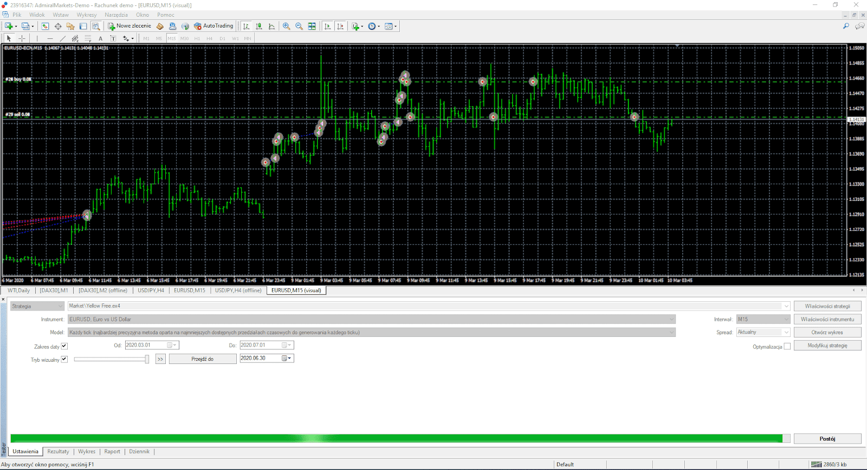Screen dimensions: 867x470
Task: Click the Właściwości strategii button
Action: pos(827,306)
